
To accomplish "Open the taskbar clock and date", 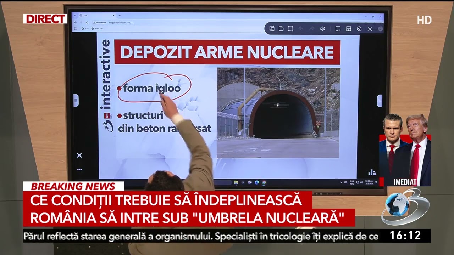I will [x=369, y=182].
